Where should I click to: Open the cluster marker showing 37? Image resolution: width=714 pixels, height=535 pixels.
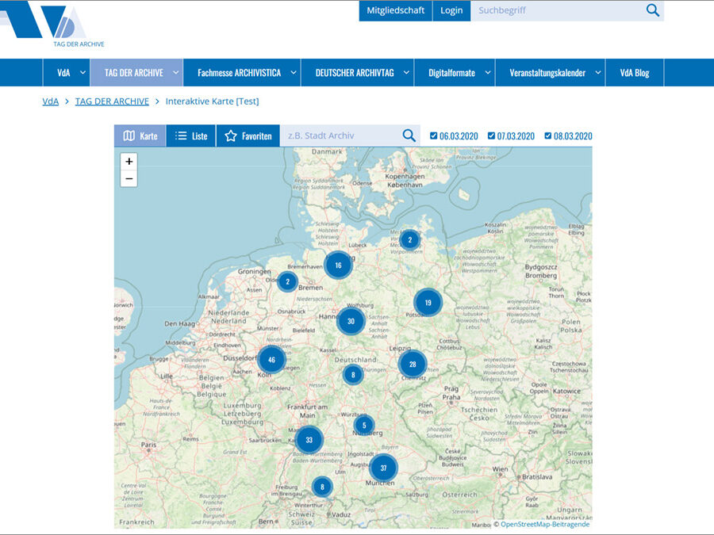click(x=383, y=468)
